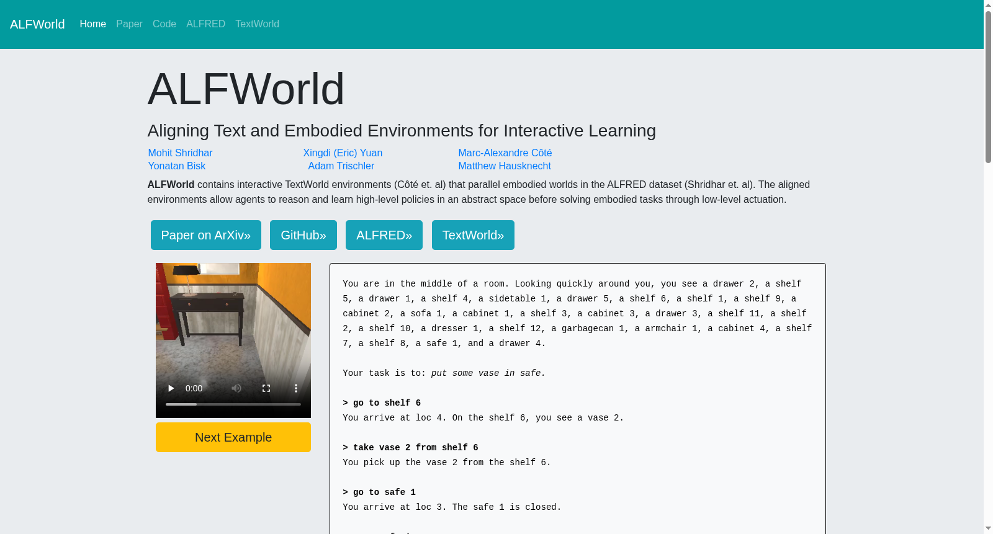Open the Code nav item
The height and width of the screenshot is (534, 993).
coord(164,24)
